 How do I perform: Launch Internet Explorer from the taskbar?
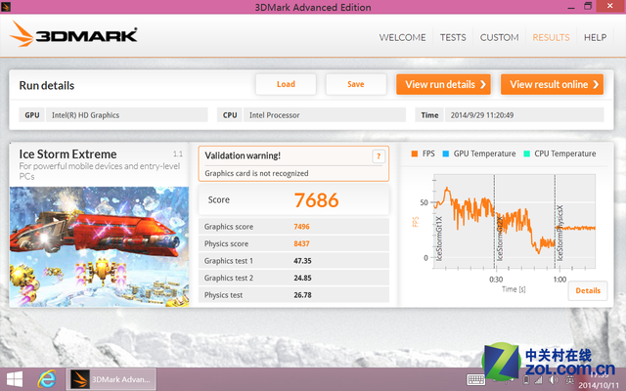coord(46,378)
